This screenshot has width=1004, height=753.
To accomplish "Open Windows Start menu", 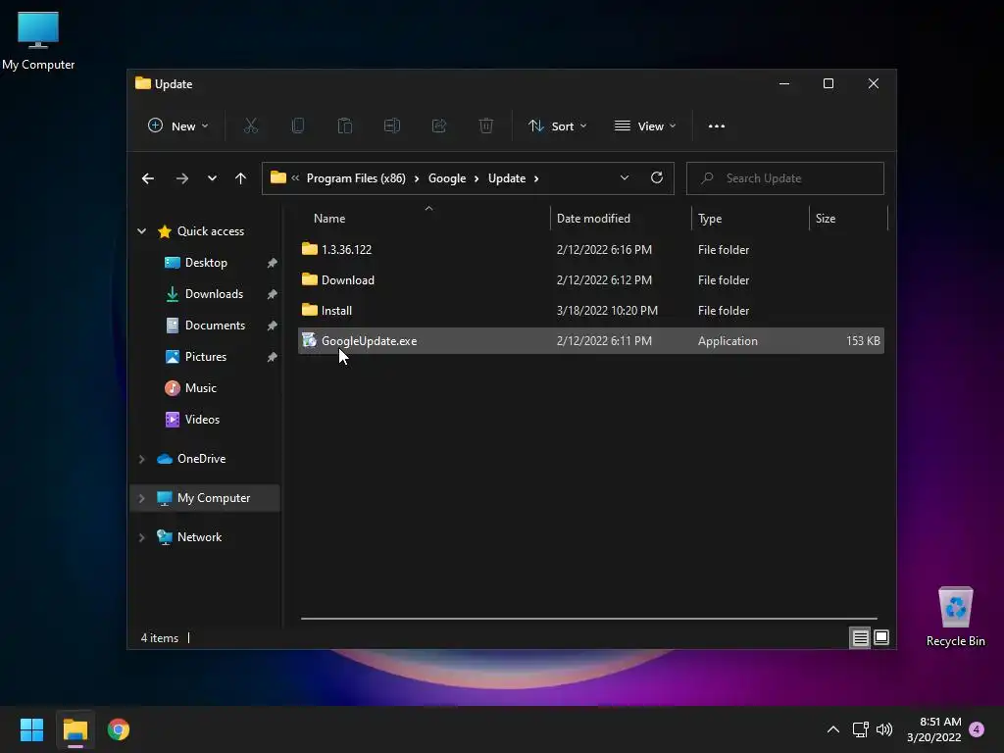I will point(31,729).
